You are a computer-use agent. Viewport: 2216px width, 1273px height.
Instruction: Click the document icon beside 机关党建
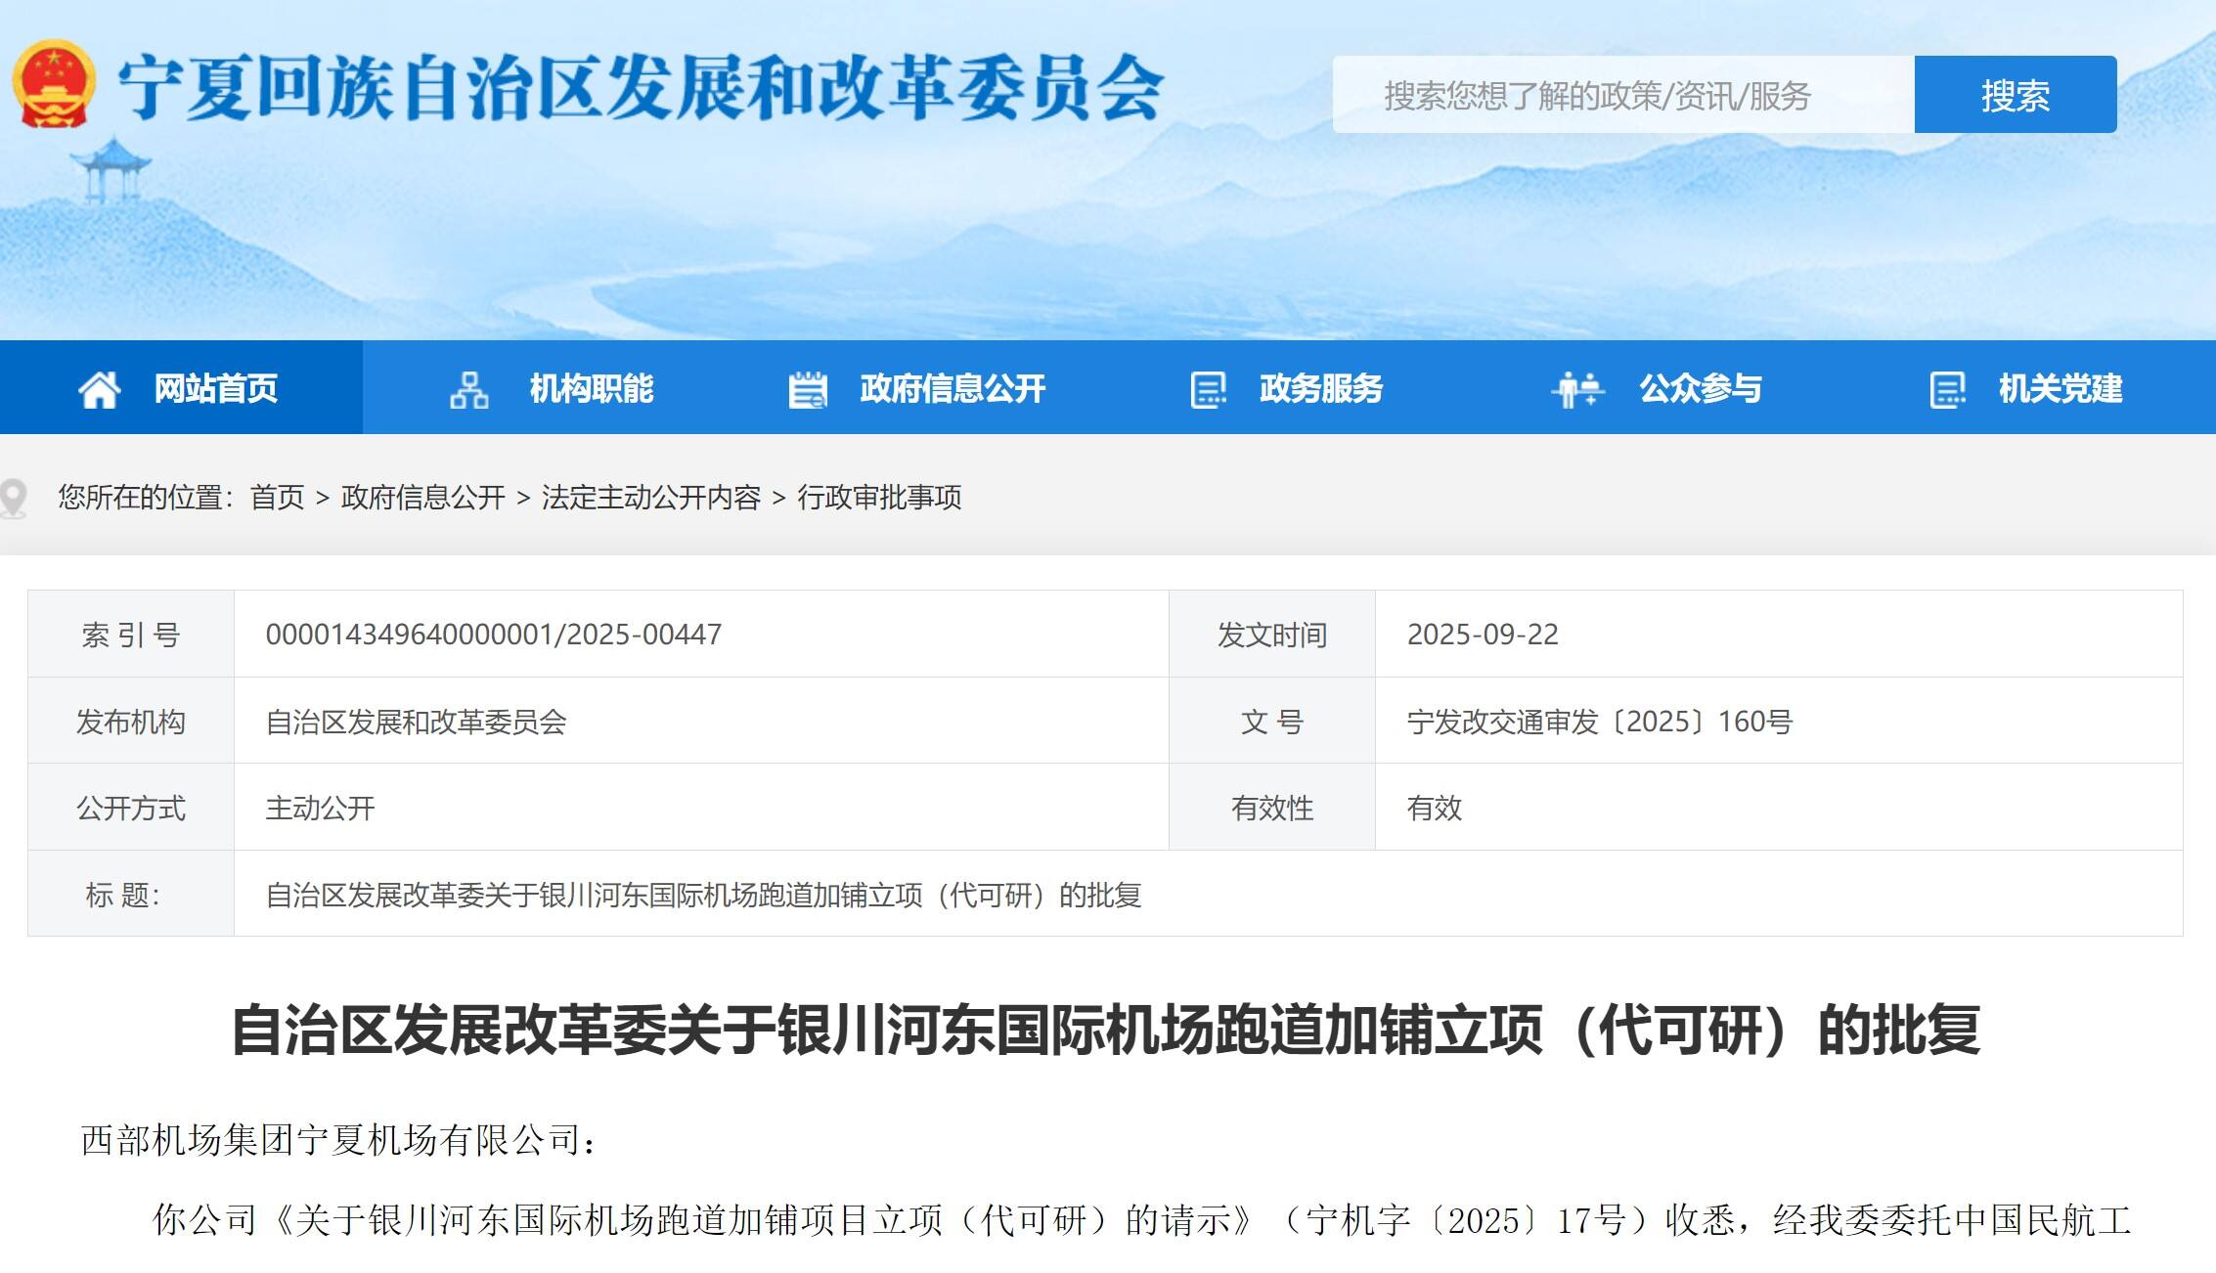[x=1947, y=389]
